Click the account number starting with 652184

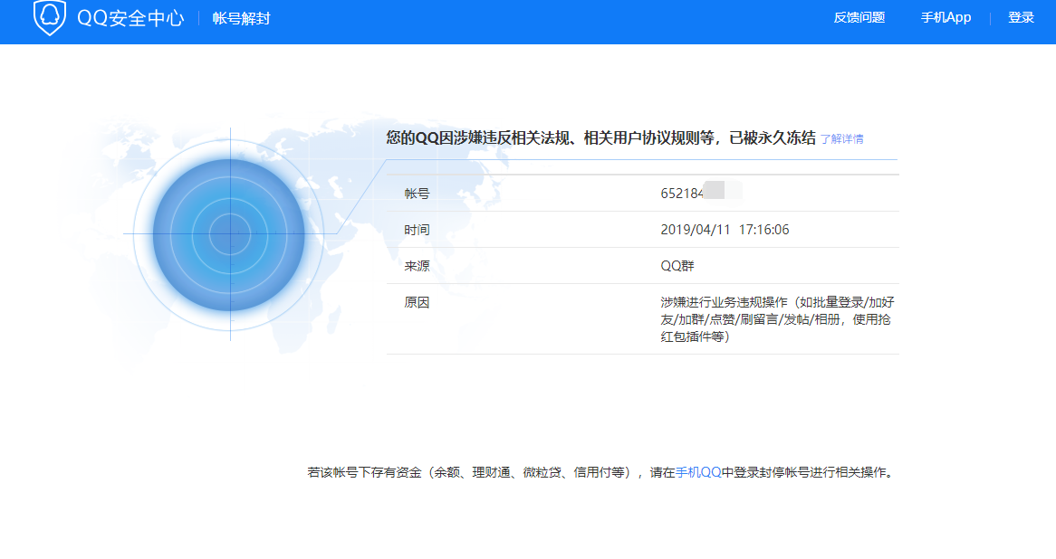coord(682,194)
